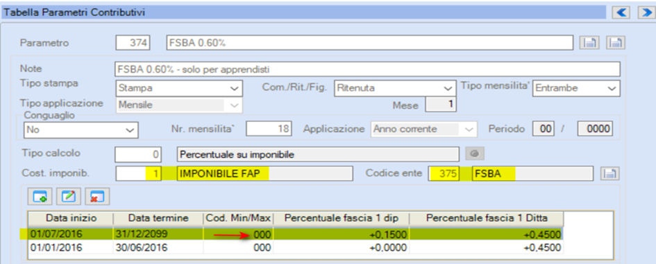Screen dimensions: 656x264
Task: Add new row with green plus icon
Action: point(40,197)
